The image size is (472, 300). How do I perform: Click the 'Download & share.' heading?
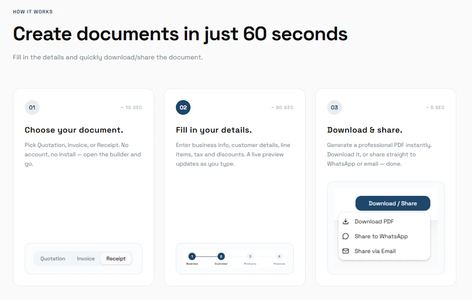(365, 130)
